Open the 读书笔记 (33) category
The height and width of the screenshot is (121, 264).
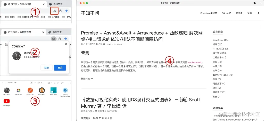coord(220,53)
